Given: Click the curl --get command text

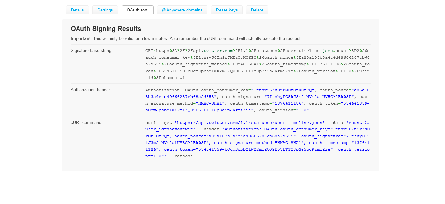Looking at the screenshot, I should click(258, 139).
